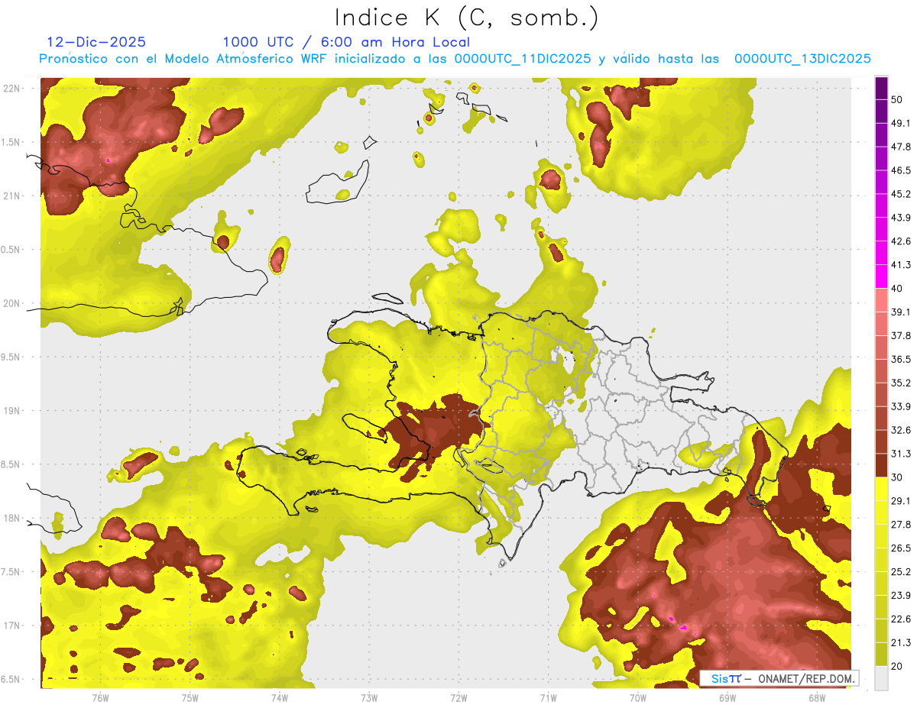Click the magenta legend swatch between 40 and 41.3
917x708 pixels.
(881, 276)
